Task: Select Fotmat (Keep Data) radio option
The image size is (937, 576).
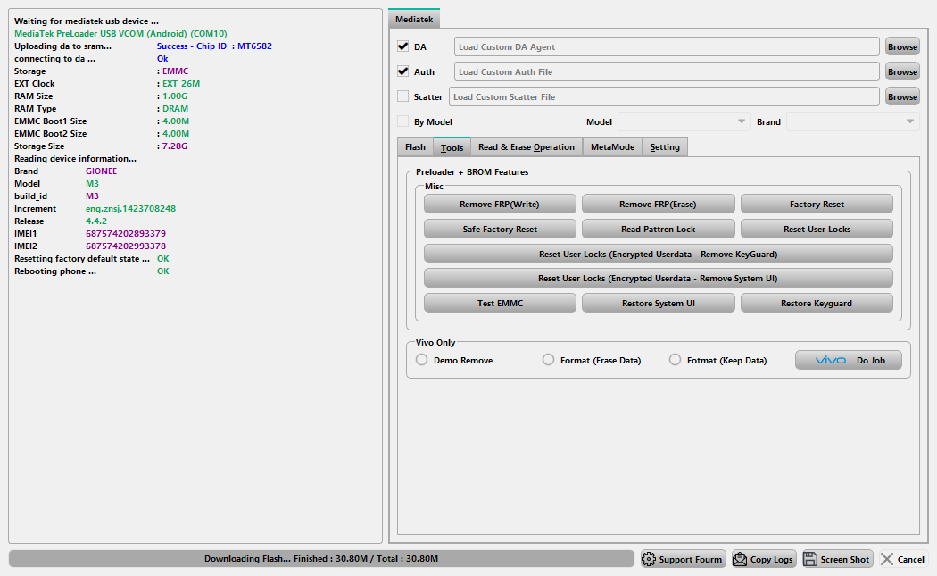Action: pos(675,360)
